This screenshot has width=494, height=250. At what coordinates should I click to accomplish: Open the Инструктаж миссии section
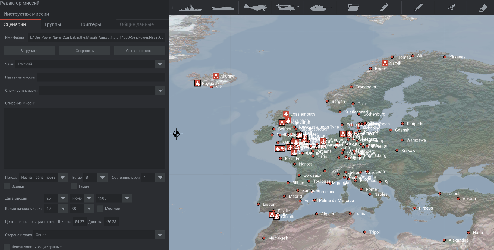(x=26, y=14)
